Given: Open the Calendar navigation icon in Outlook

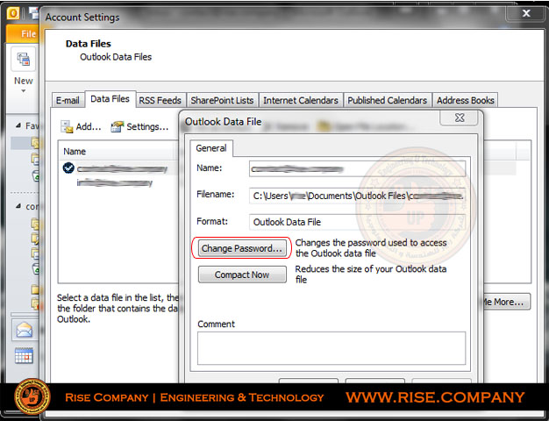Looking at the screenshot, I should click(x=25, y=355).
